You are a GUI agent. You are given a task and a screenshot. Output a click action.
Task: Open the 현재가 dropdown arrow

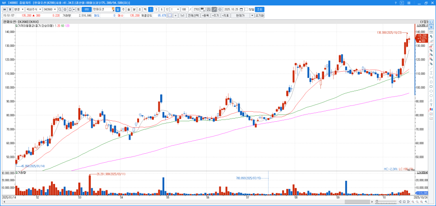(x=252, y=15)
